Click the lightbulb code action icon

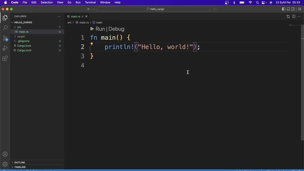click(92, 44)
